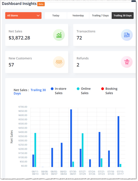Click the online sales bar for 07/27-07/29
This screenshot has width=138, height=181.
pyautogui.click(x=83, y=150)
